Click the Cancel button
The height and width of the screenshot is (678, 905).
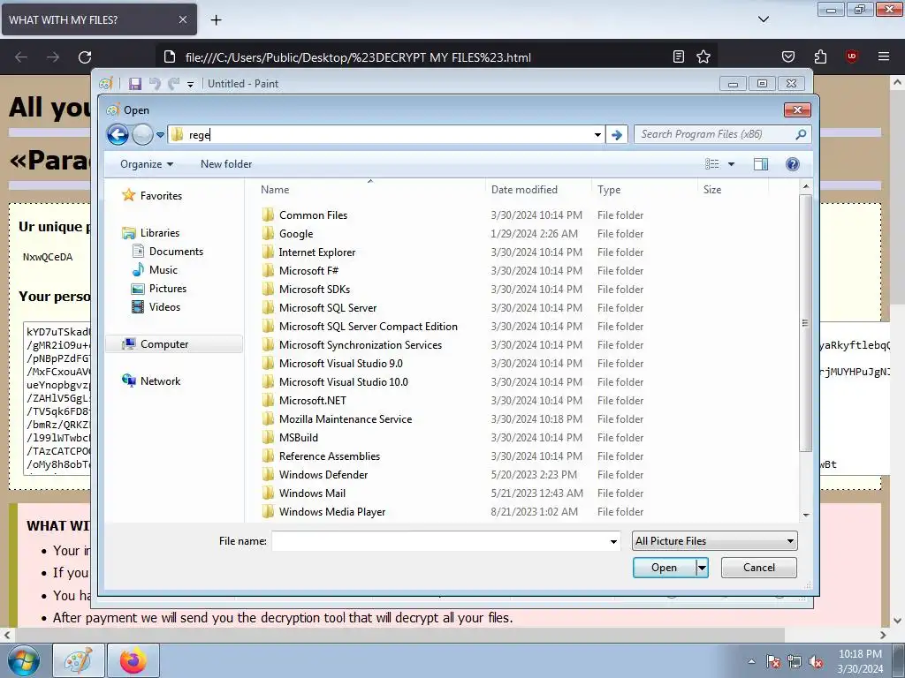[x=759, y=568]
